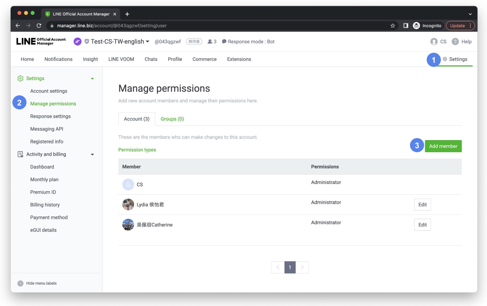The width and height of the screenshot is (487, 306).
Task: Click the Add member button
Action: pyautogui.click(x=443, y=146)
